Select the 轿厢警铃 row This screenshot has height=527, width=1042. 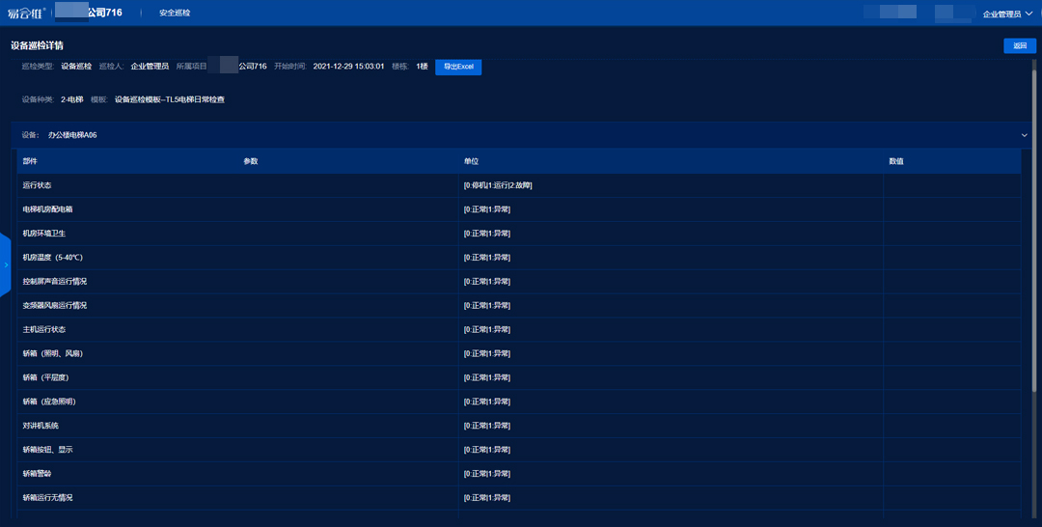38,474
